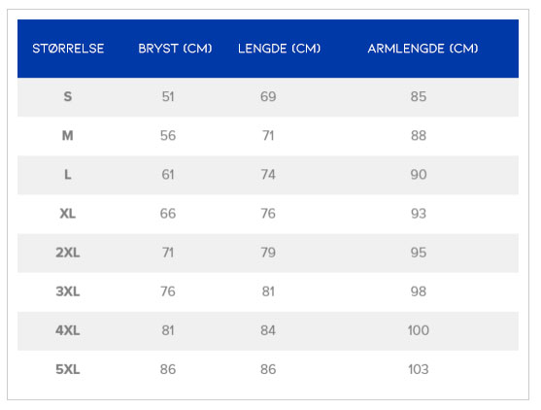Select length value 79 for 2XL
Viewport: 541px width, 410px height.
[x=268, y=253]
